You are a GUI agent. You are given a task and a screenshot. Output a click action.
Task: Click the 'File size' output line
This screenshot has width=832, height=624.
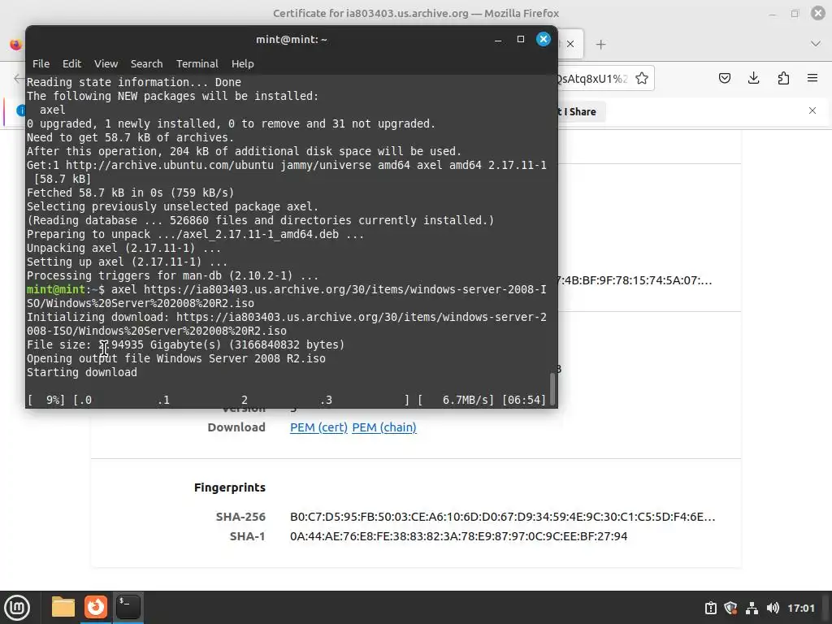[186, 344]
